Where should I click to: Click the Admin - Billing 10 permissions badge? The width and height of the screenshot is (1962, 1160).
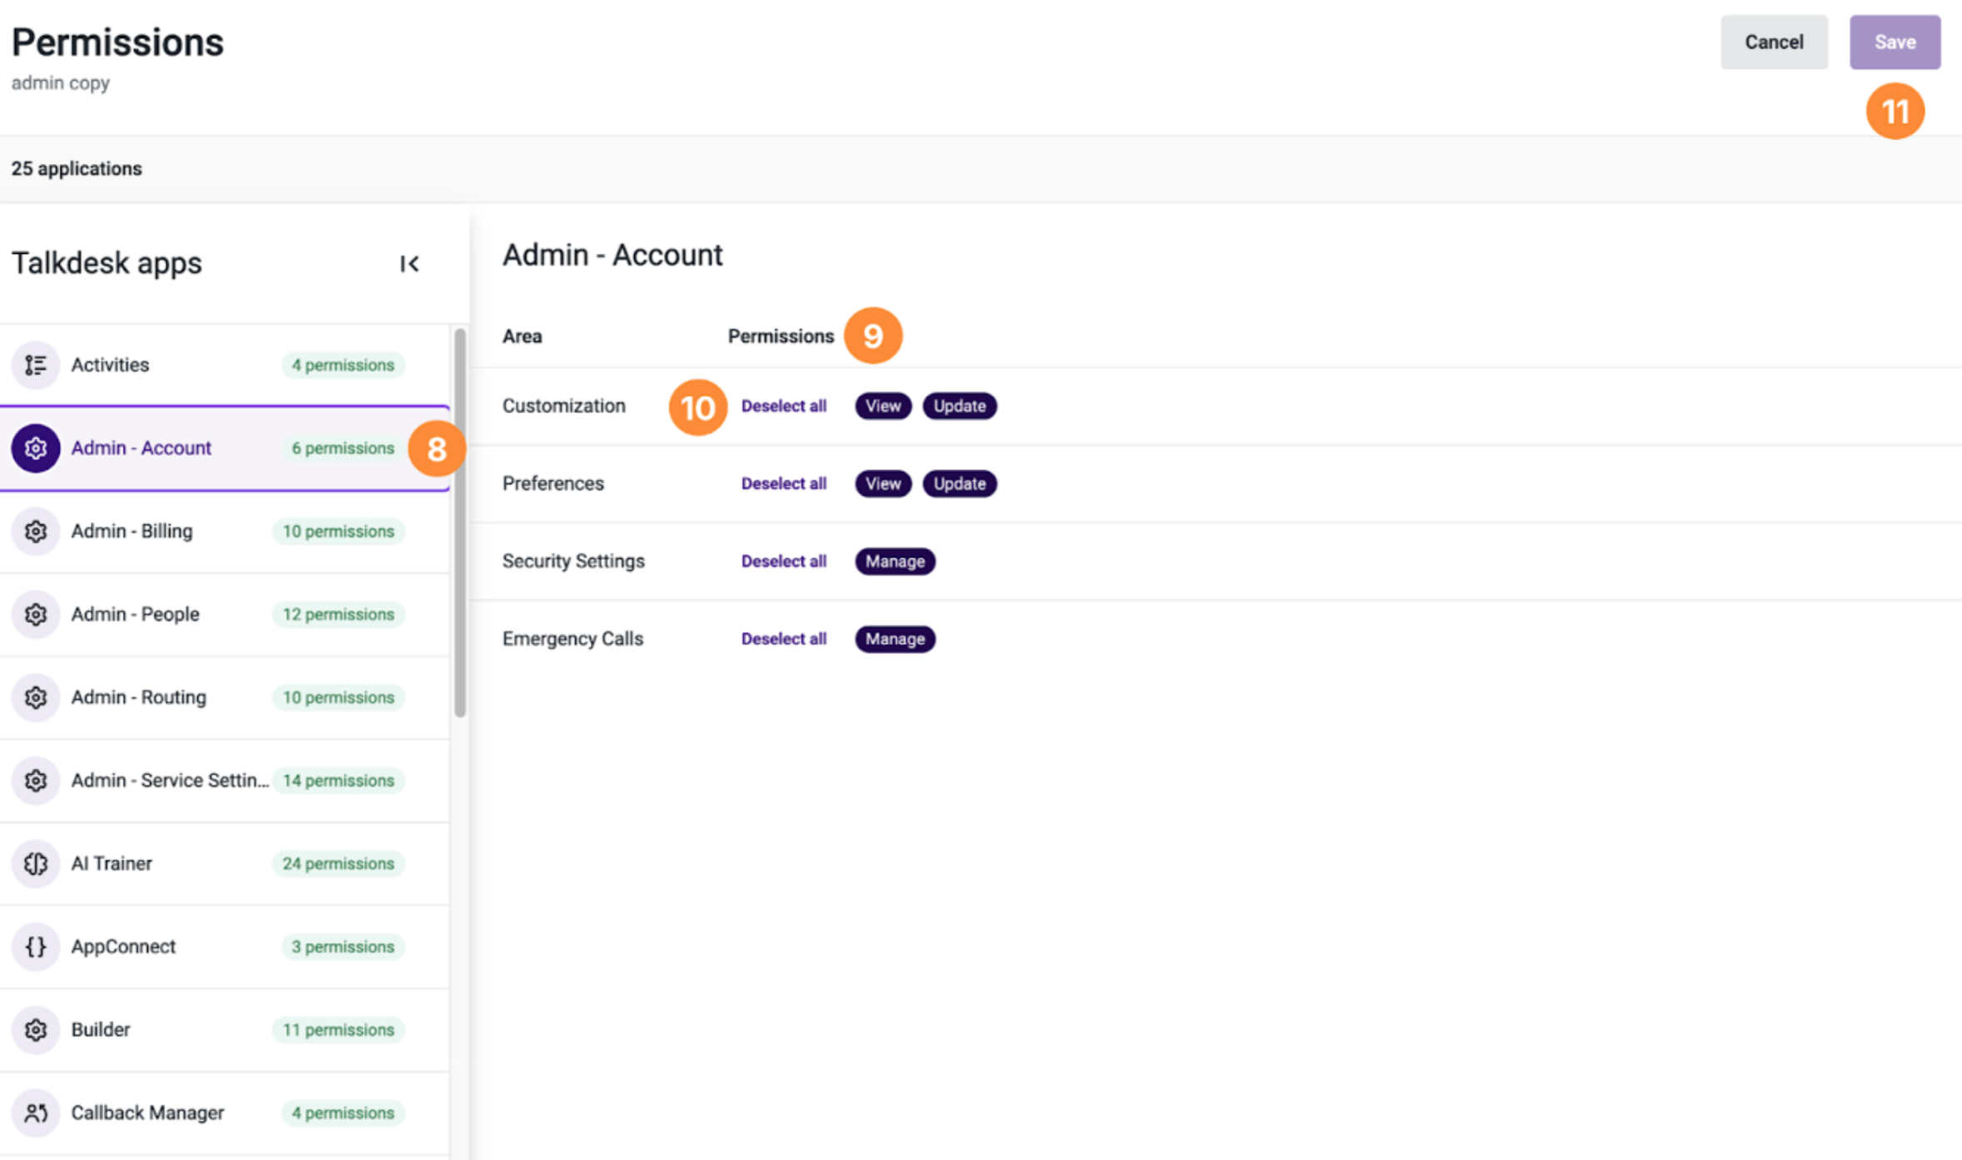pos(338,531)
